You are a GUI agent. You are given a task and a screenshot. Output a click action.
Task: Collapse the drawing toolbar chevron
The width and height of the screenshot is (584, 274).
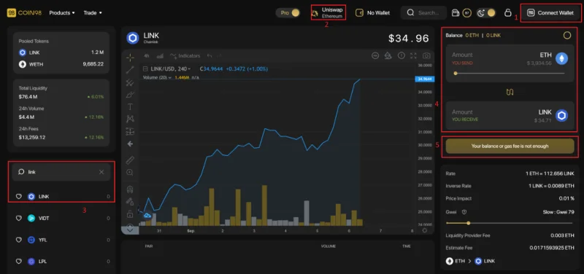pyautogui.click(x=130, y=230)
